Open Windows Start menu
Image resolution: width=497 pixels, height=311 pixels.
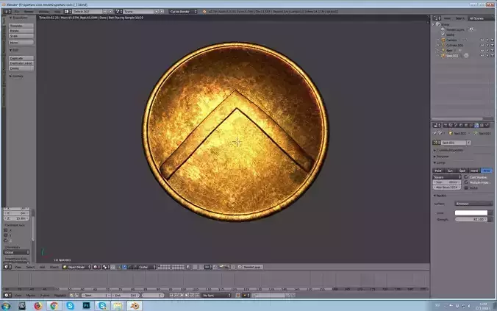point(6,306)
